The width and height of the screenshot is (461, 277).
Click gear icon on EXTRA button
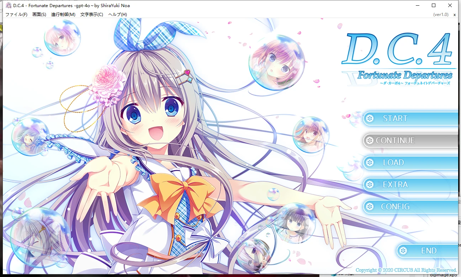click(x=370, y=185)
